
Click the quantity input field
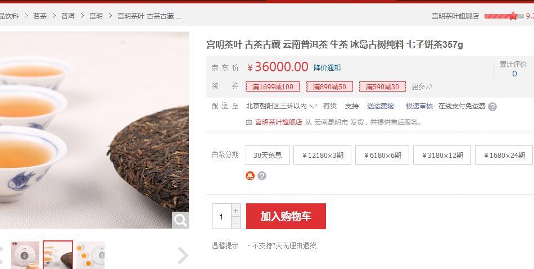tap(221, 216)
